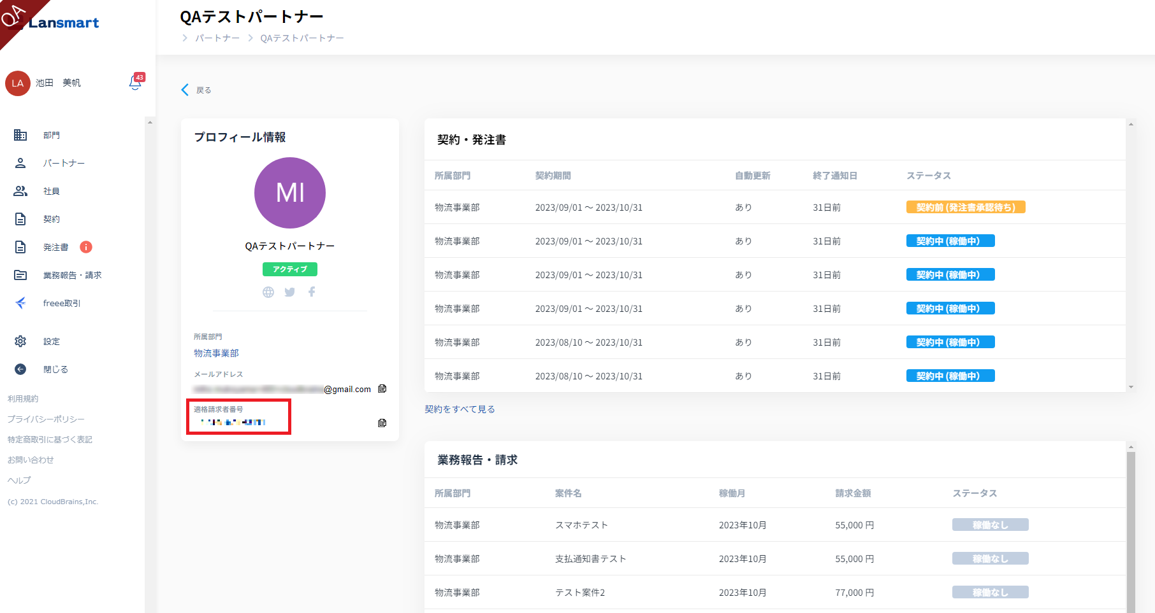Click the 契約期間 column header
This screenshot has width=1155, height=613.
[x=553, y=176]
